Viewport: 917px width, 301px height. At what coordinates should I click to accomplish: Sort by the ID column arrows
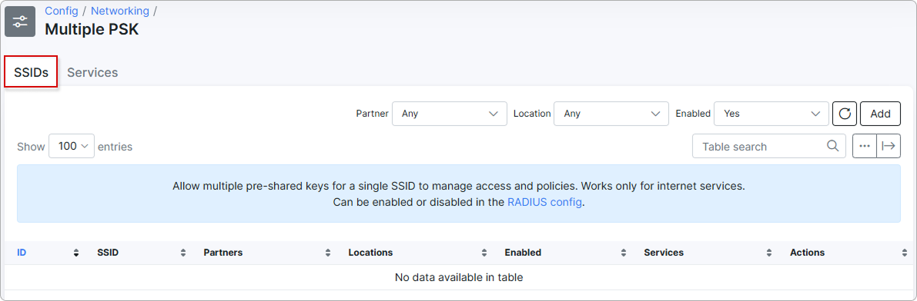point(76,253)
